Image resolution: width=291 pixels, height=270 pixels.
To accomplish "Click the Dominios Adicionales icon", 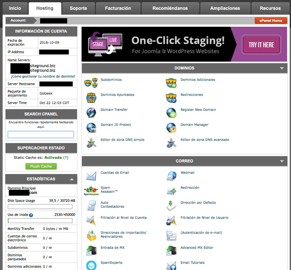I will tap(171, 83).
